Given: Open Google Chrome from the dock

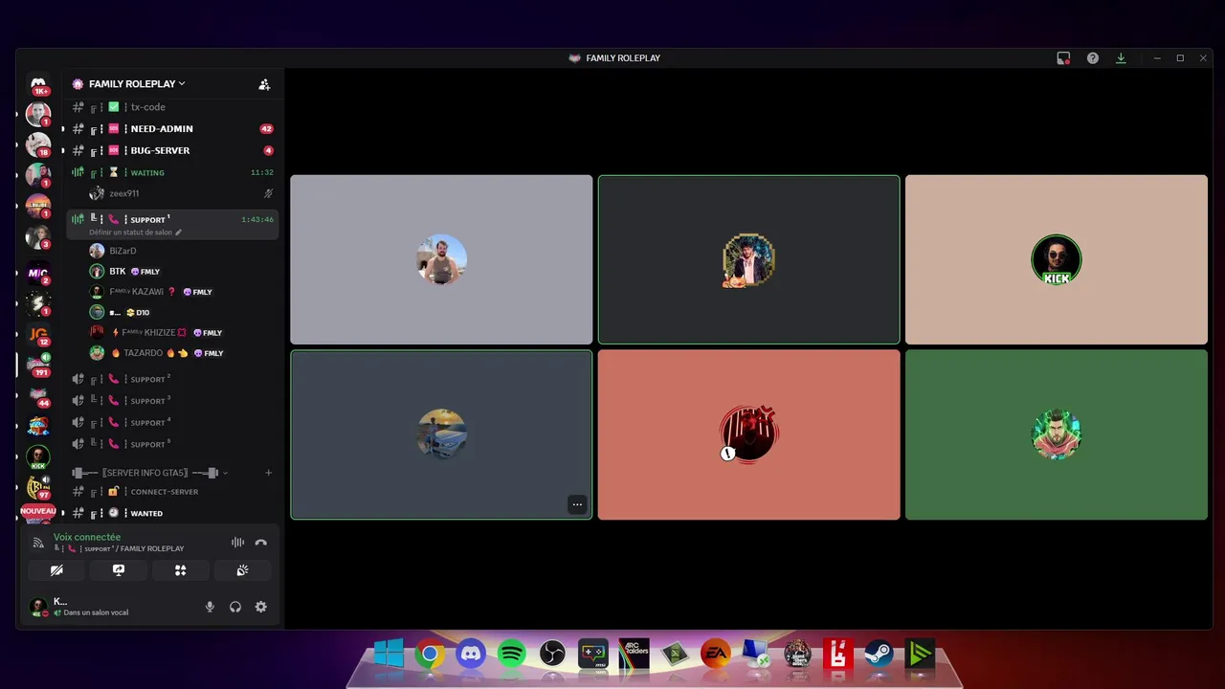Looking at the screenshot, I should tap(430, 655).
